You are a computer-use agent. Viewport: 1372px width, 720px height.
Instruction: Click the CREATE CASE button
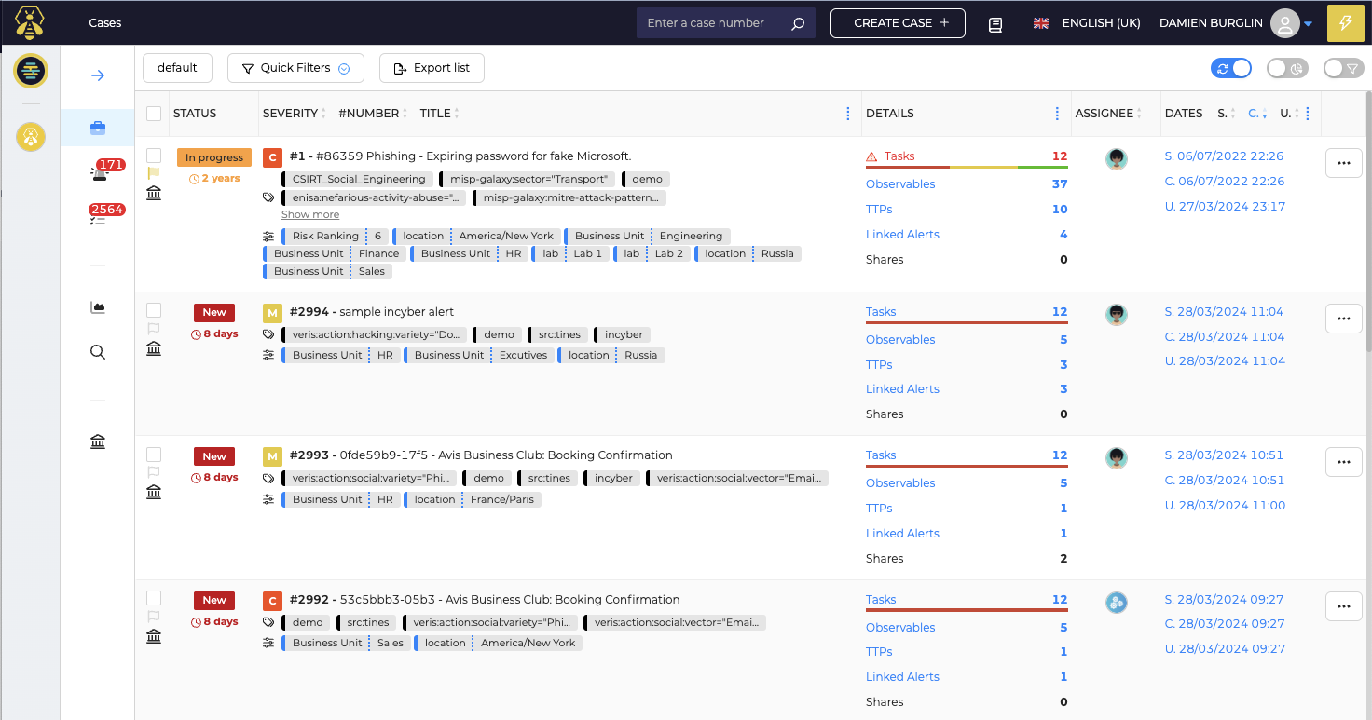coord(897,22)
